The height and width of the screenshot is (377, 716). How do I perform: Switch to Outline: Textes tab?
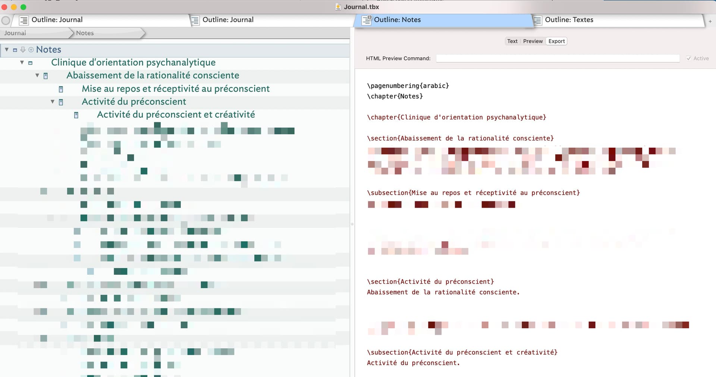(569, 20)
